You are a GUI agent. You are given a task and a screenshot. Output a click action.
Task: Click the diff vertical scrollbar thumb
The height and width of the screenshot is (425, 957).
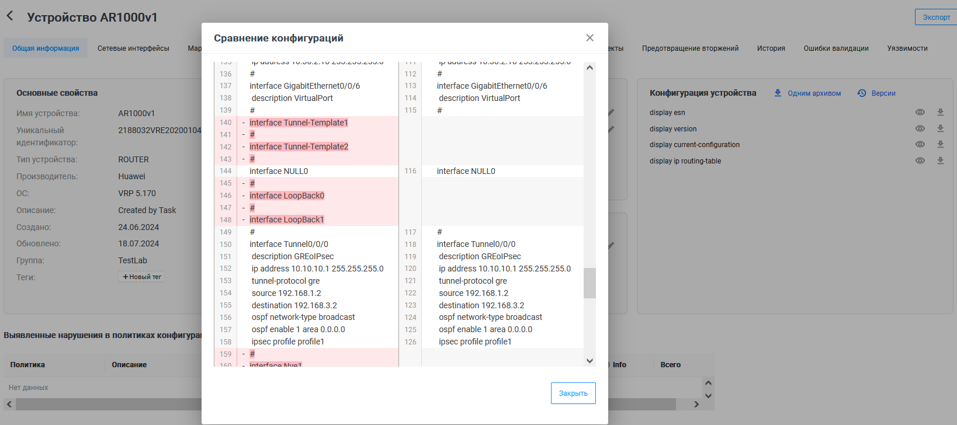[590, 283]
